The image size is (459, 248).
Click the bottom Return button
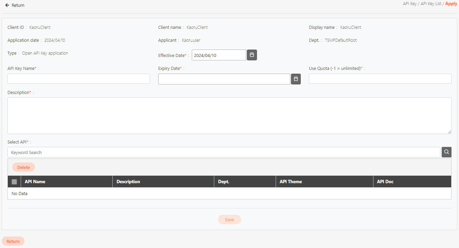13,241
